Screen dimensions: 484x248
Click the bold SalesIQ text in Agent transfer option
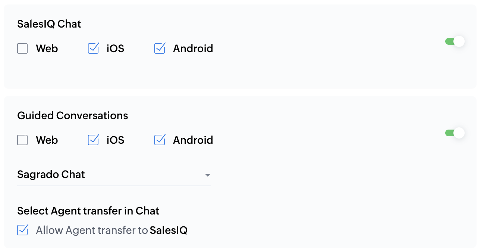point(169,230)
